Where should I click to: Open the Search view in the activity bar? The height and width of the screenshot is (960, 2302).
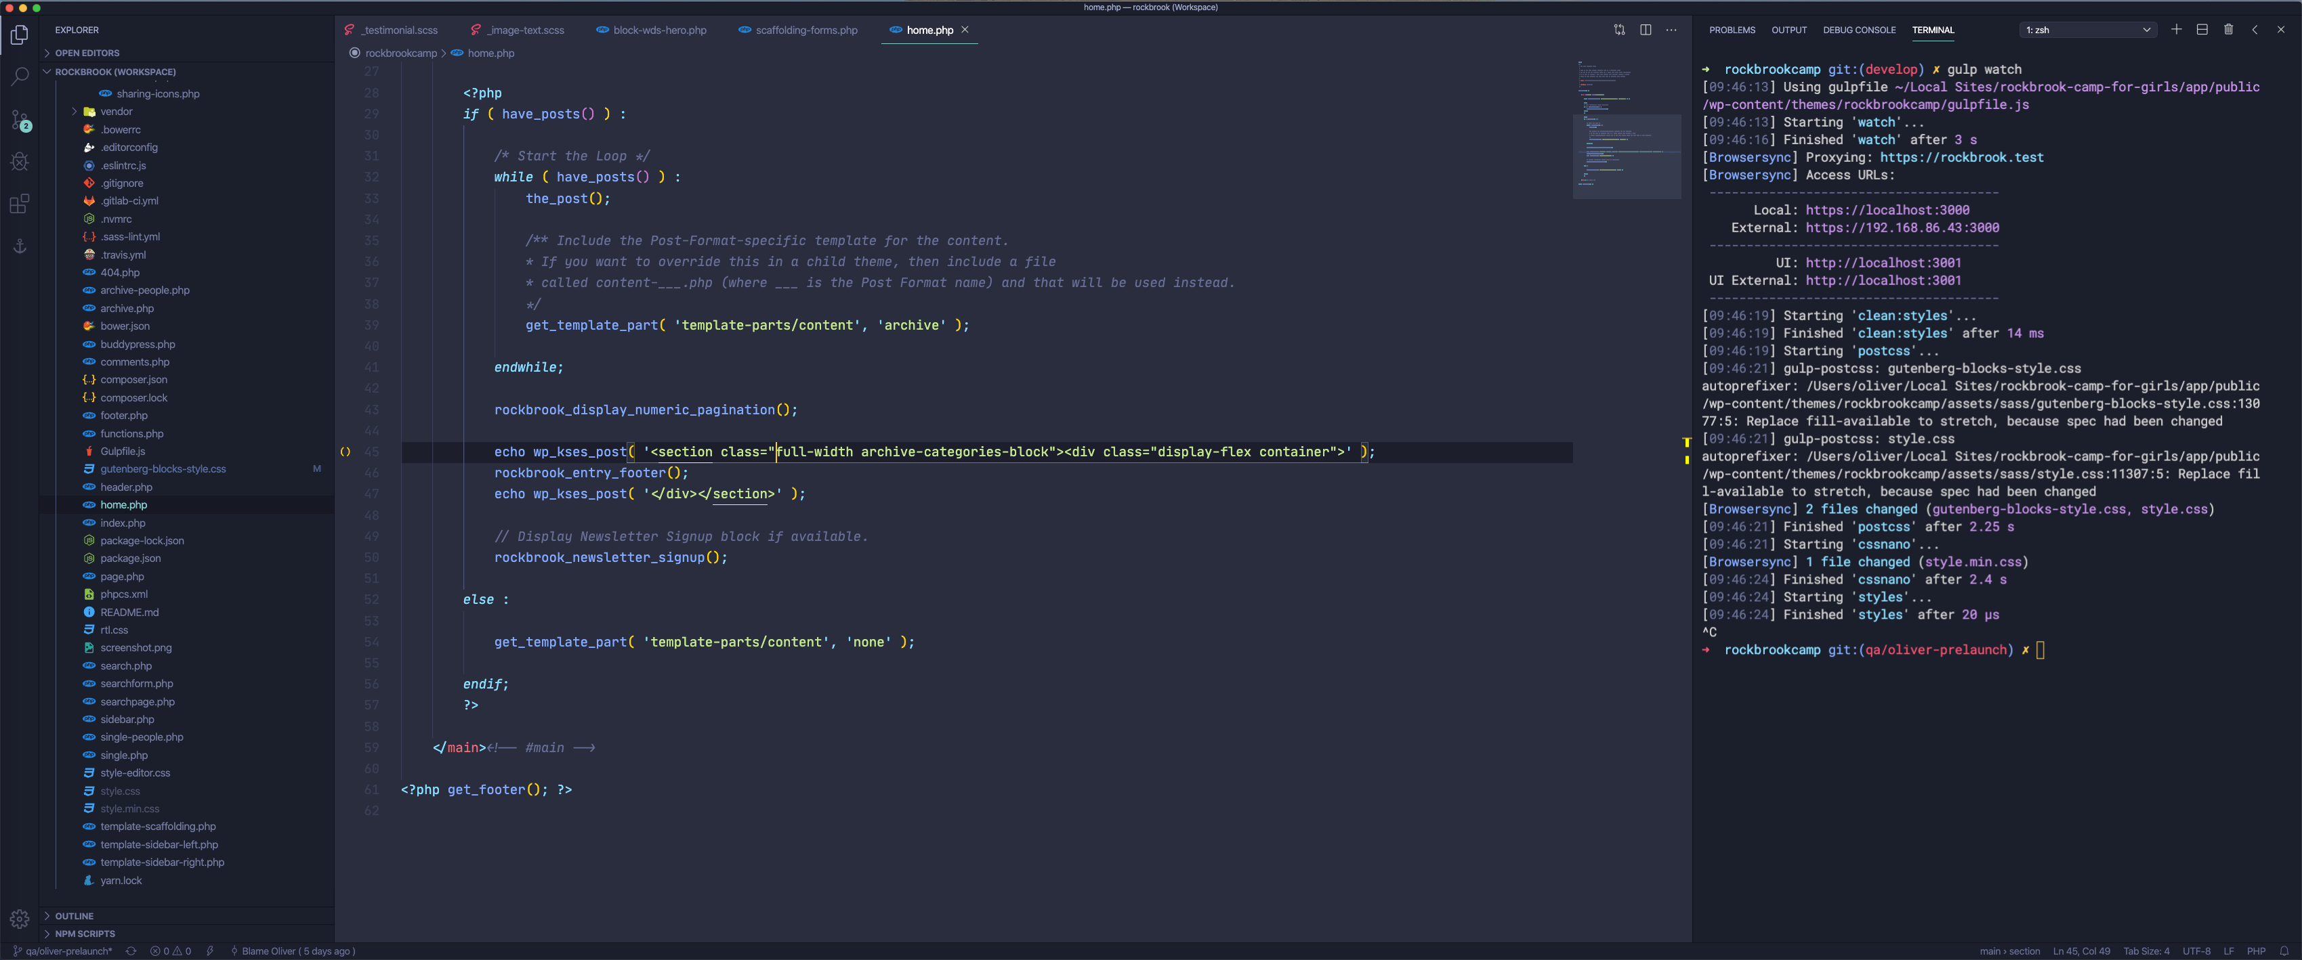[19, 76]
